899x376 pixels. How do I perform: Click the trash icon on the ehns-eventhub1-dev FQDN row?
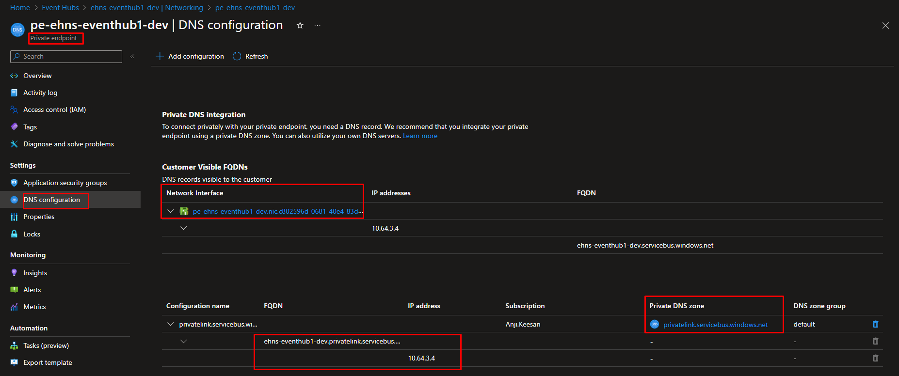875,341
